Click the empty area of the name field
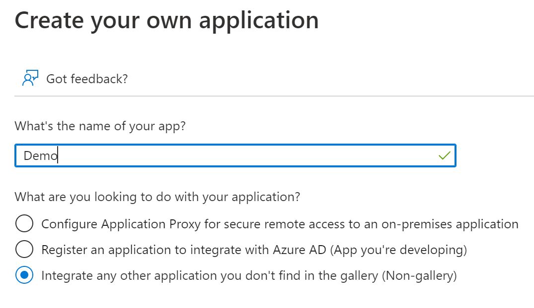The width and height of the screenshot is (534, 308). point(248,156)
